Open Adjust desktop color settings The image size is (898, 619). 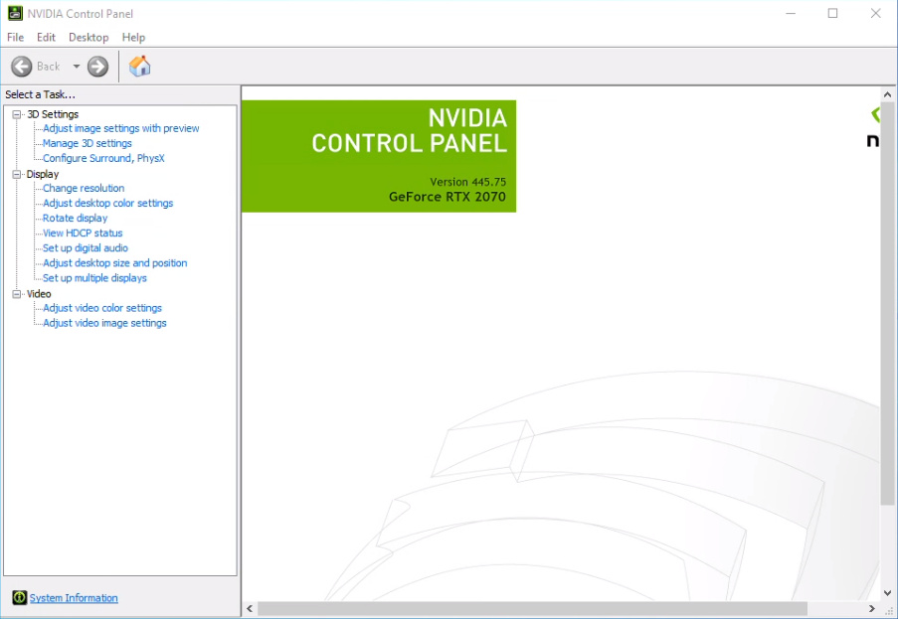click(107, 203)
